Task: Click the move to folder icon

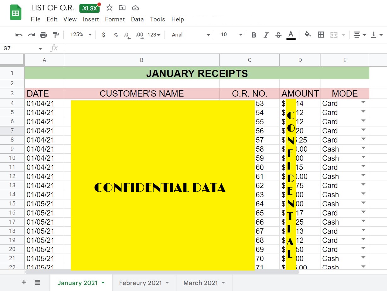Action: (122, 8)
